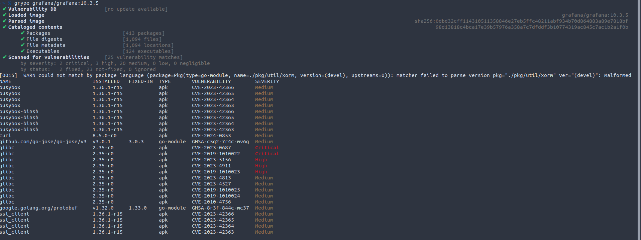Image resolution: width=641 pixels, height=240 pixels.
Task: Click the 'Parsed image' line
Action: 26,21
